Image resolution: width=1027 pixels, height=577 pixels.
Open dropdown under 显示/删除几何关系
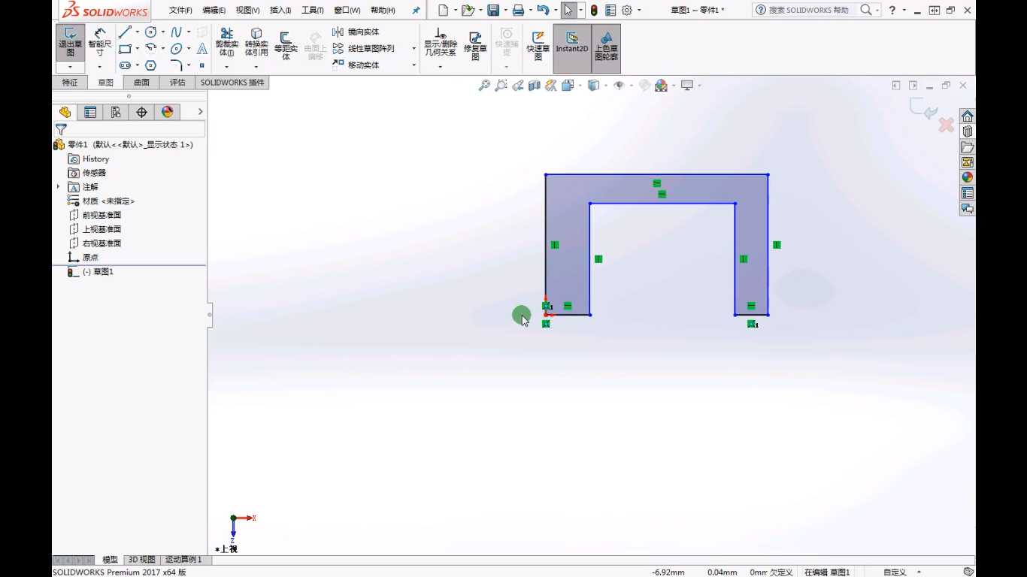click(441, 67)
